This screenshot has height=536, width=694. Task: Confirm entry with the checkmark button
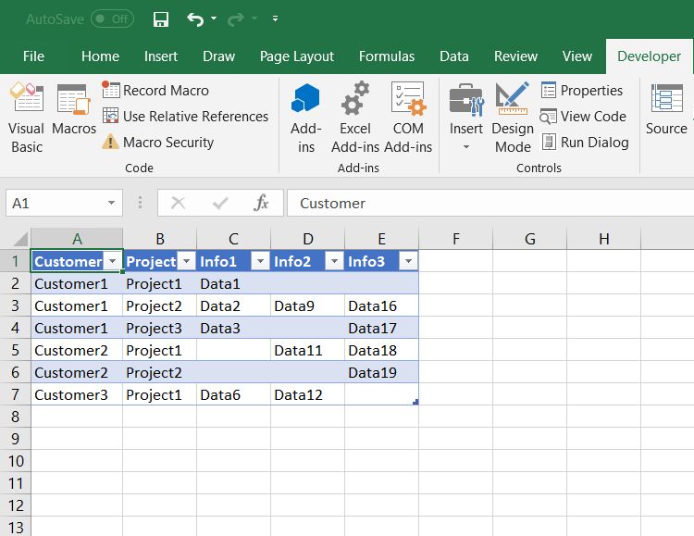[x=220, y=203]
